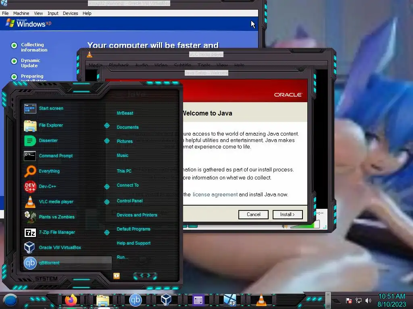Screen dimensions: 413x309
Task: Click the Windows XP VM taskbar icon
Action: (229, 300)
